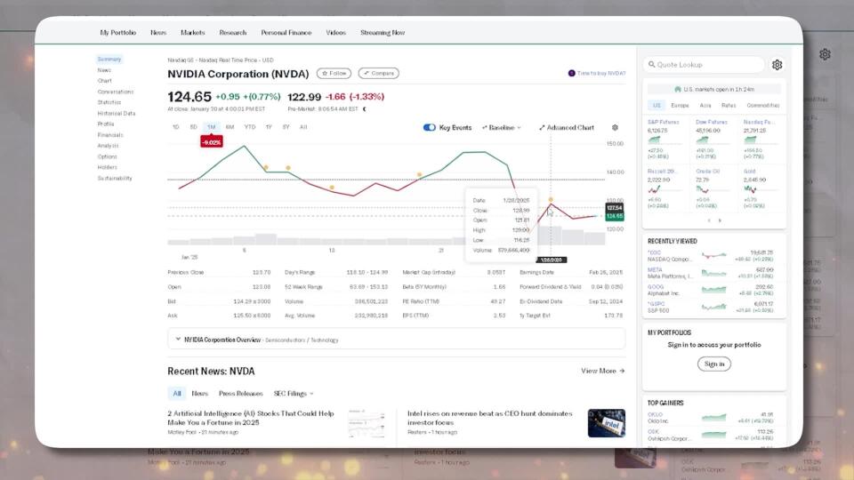Click into the Quote Lookup search field
Viewport: 854px width, 480px height.
[704, 64]
